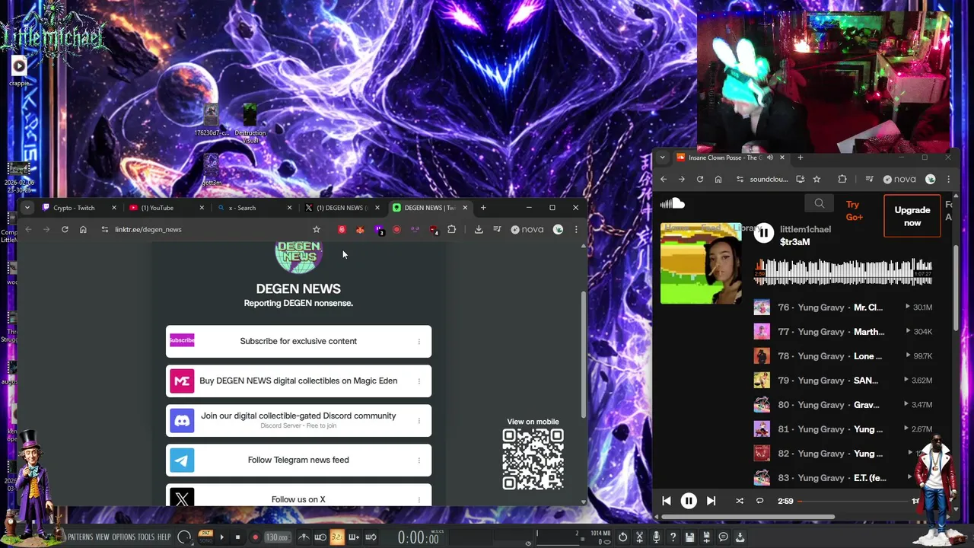Click Join Discord community link

coord(298,421)
